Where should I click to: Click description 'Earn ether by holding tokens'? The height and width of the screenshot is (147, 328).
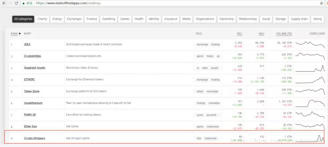(x=84, y=115)
